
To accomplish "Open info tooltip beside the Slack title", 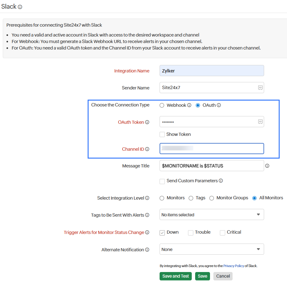I will [20, 6].
